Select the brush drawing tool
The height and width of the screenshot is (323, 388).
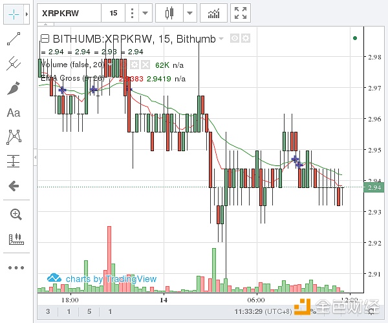[14, 89]
